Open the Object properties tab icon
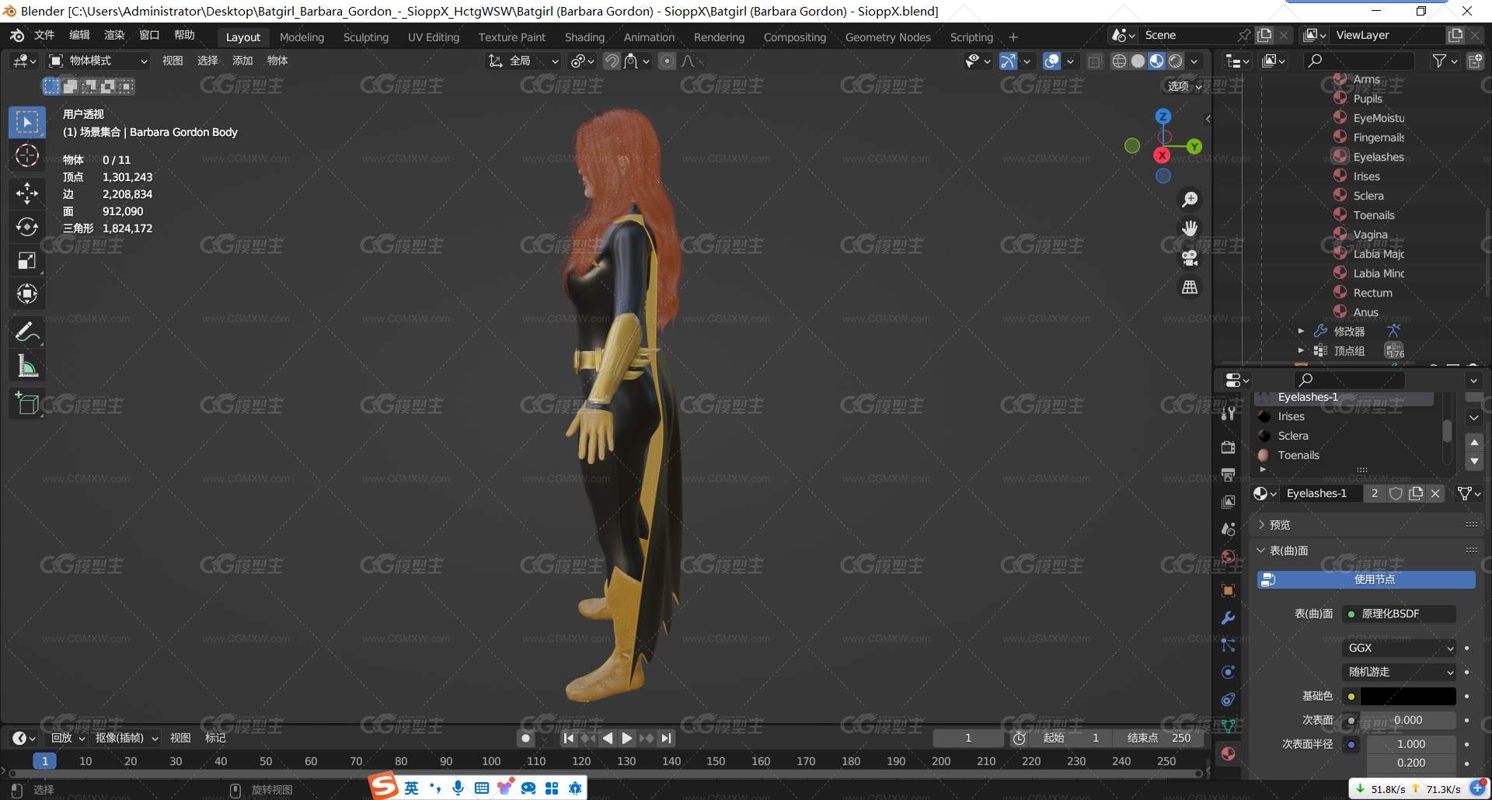 click(1229, 591)
